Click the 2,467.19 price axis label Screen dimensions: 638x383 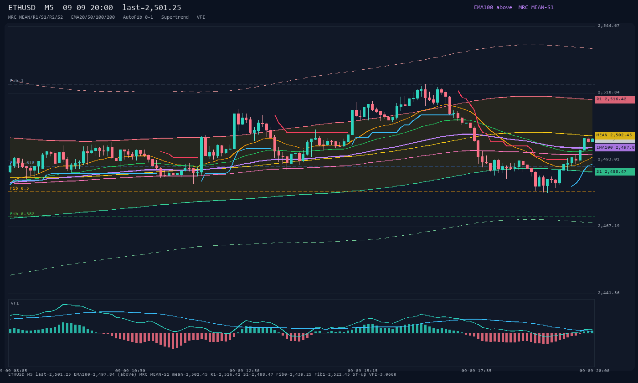(609, 226)
